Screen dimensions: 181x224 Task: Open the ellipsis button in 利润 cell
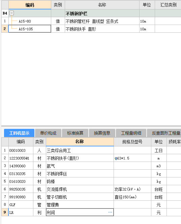110,212
